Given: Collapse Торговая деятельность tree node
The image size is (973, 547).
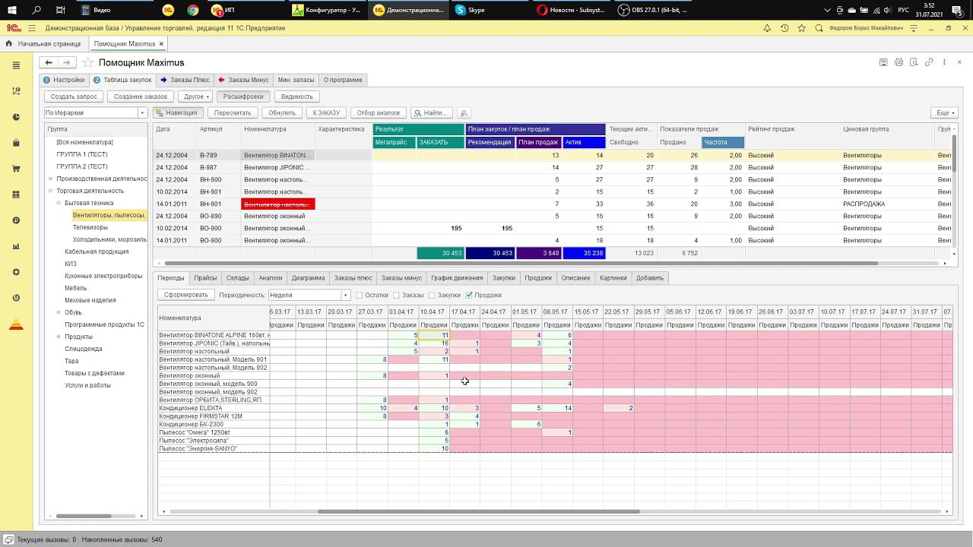Looking at the screenshot, I should coord(50,191).
